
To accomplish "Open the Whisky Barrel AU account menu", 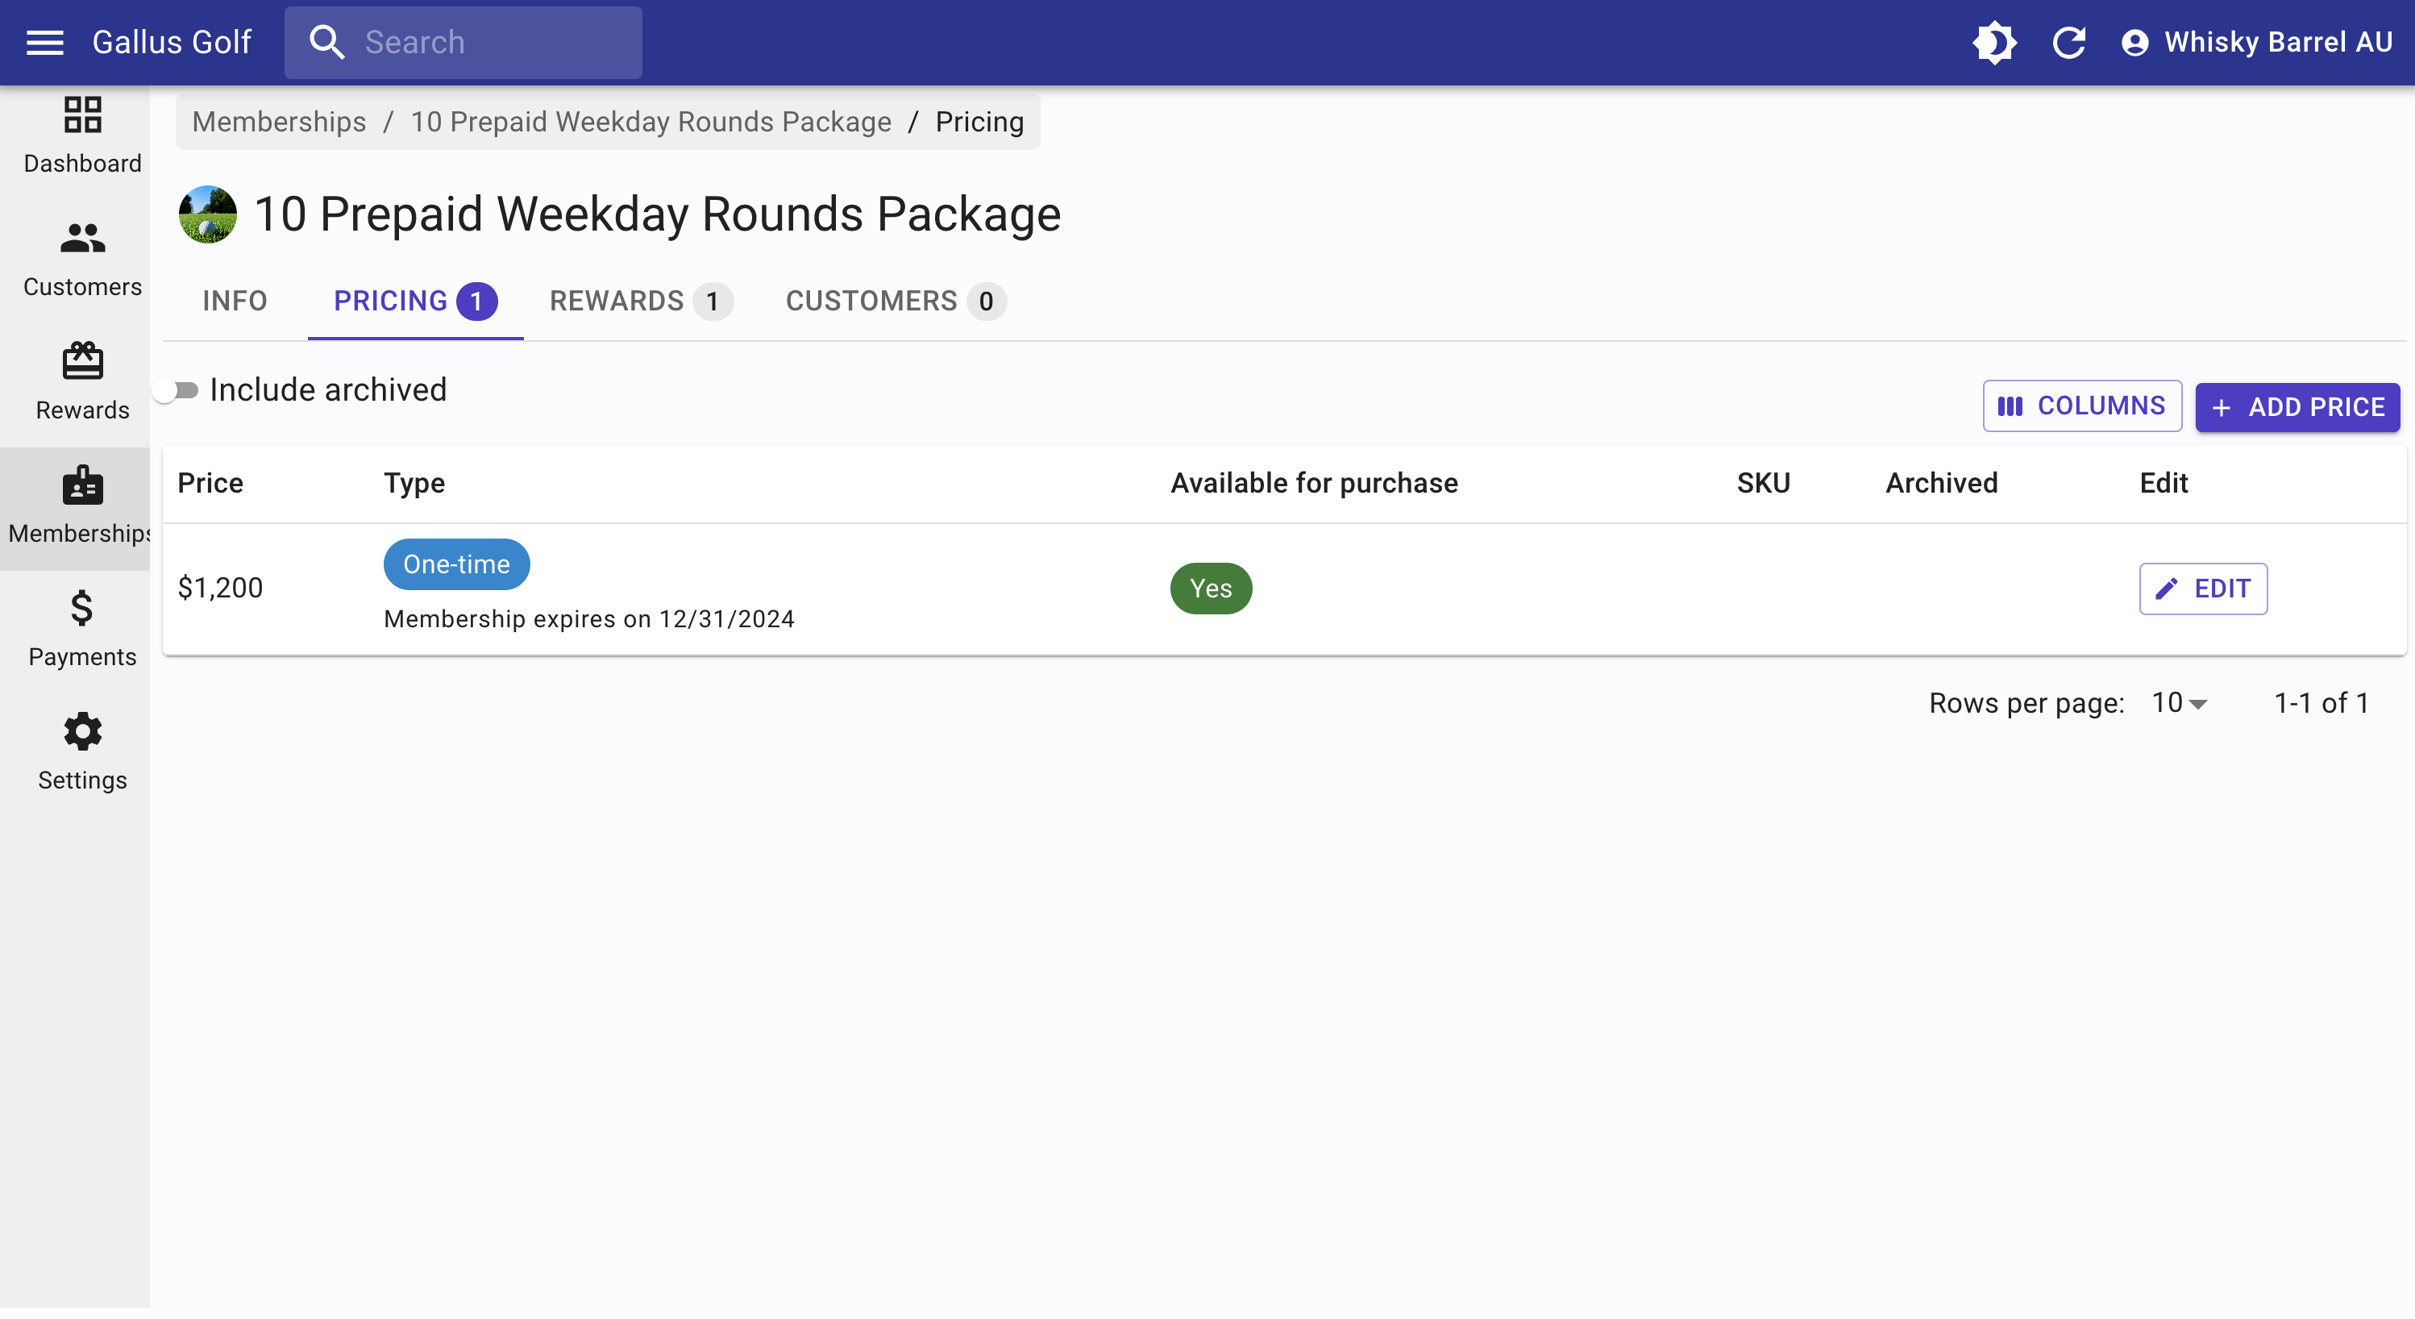I will (x=2255, y=42).
